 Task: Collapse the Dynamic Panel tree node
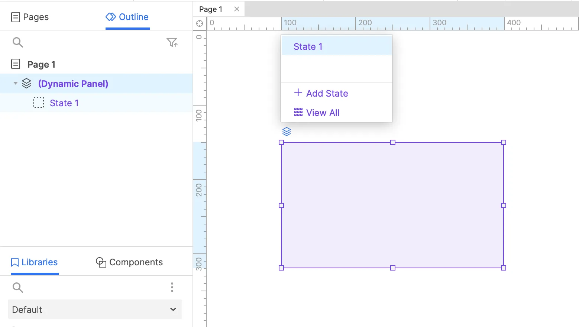15,83
